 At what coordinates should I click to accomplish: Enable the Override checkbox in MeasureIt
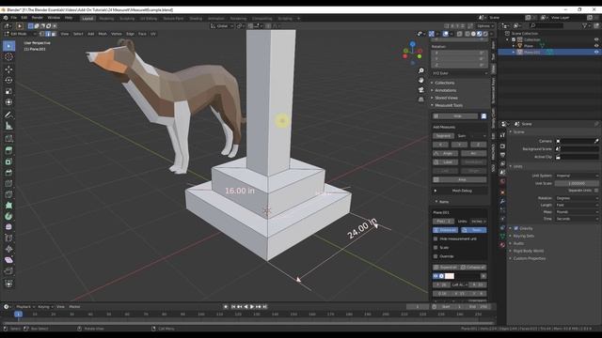[x=436, y=256]
